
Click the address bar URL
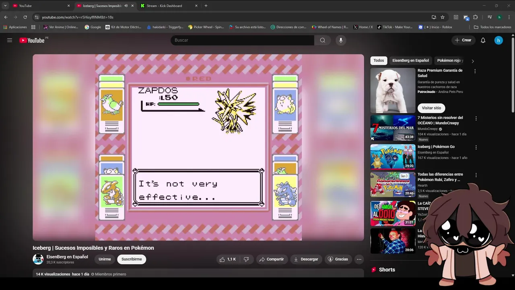click(x=78, y=17)
